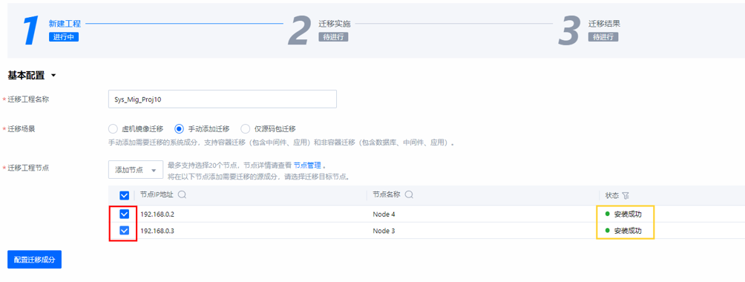745x282 pixels.
Task: Click the 节点名称 column header
Action: pos(387,195)
